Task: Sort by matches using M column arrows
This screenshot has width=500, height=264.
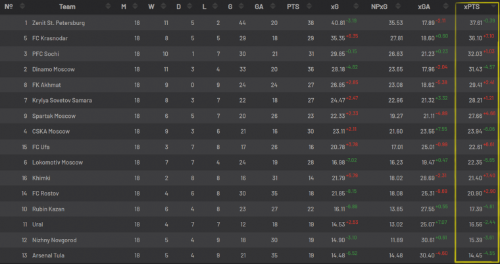Action: pyautogui.click(x=135, y=6)
